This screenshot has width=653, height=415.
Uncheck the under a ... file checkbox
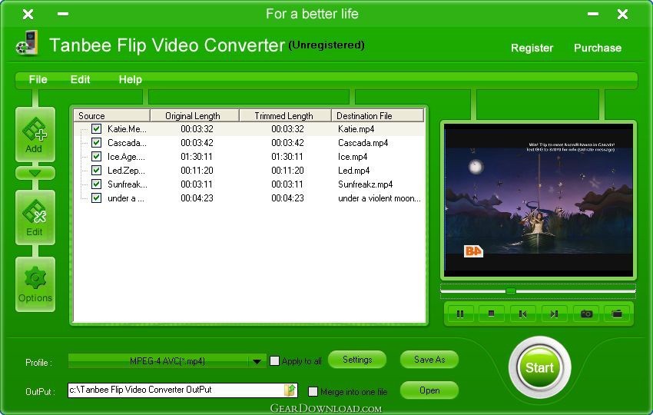click(x=96, y=198)
